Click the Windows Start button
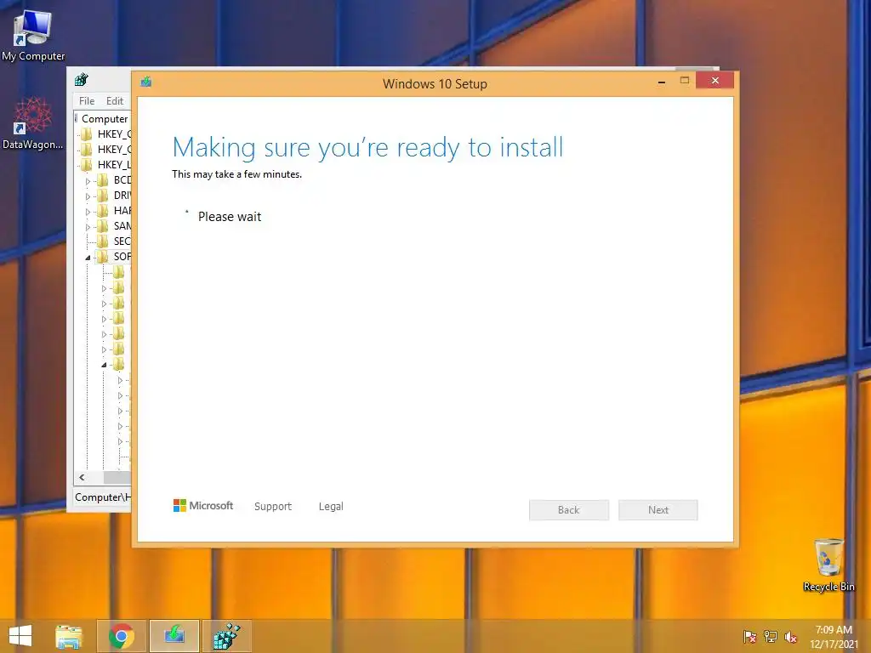871x653 pixels. pyautogui.click(x=20, y=636)
